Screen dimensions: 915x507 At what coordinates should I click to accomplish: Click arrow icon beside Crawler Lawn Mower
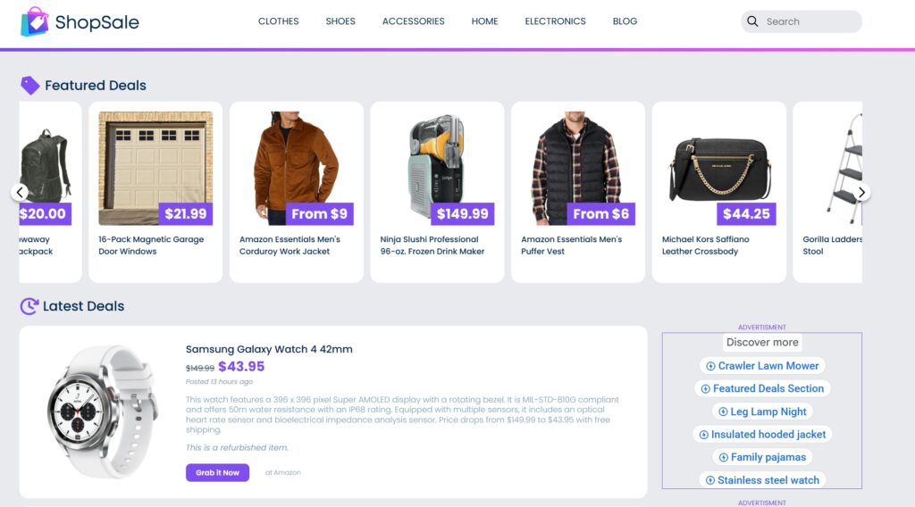click(x=710, y=366)
